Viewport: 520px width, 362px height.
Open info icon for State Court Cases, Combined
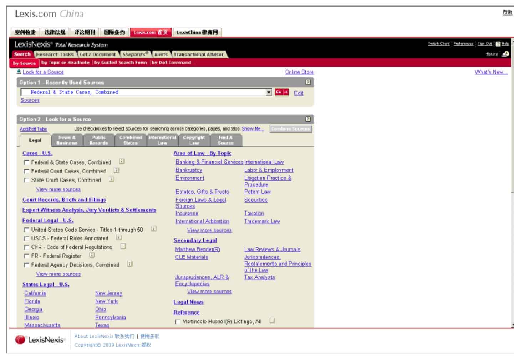pyautogui.click(x=112, y=179)
